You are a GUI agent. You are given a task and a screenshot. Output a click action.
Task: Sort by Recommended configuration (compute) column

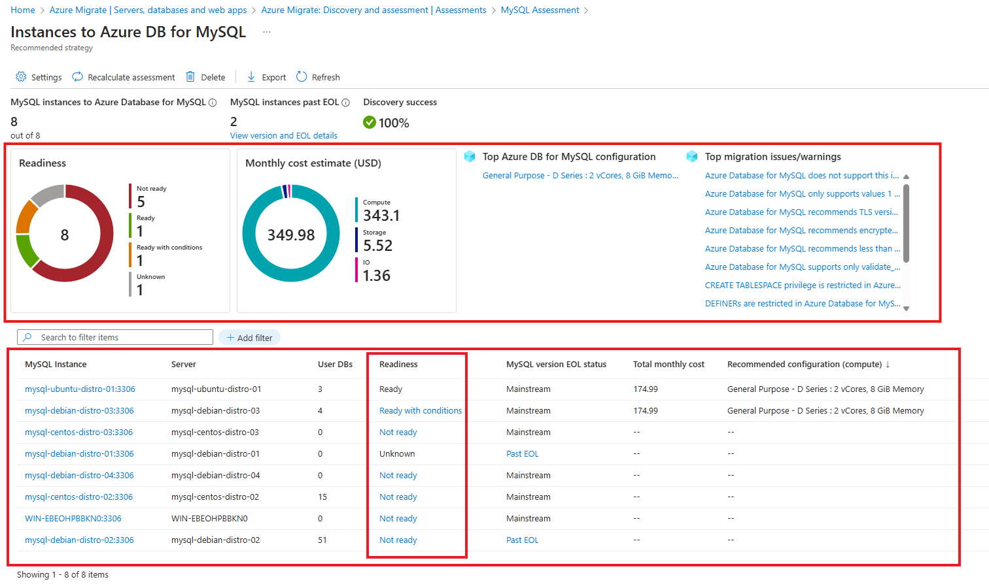tap(808, 365)
